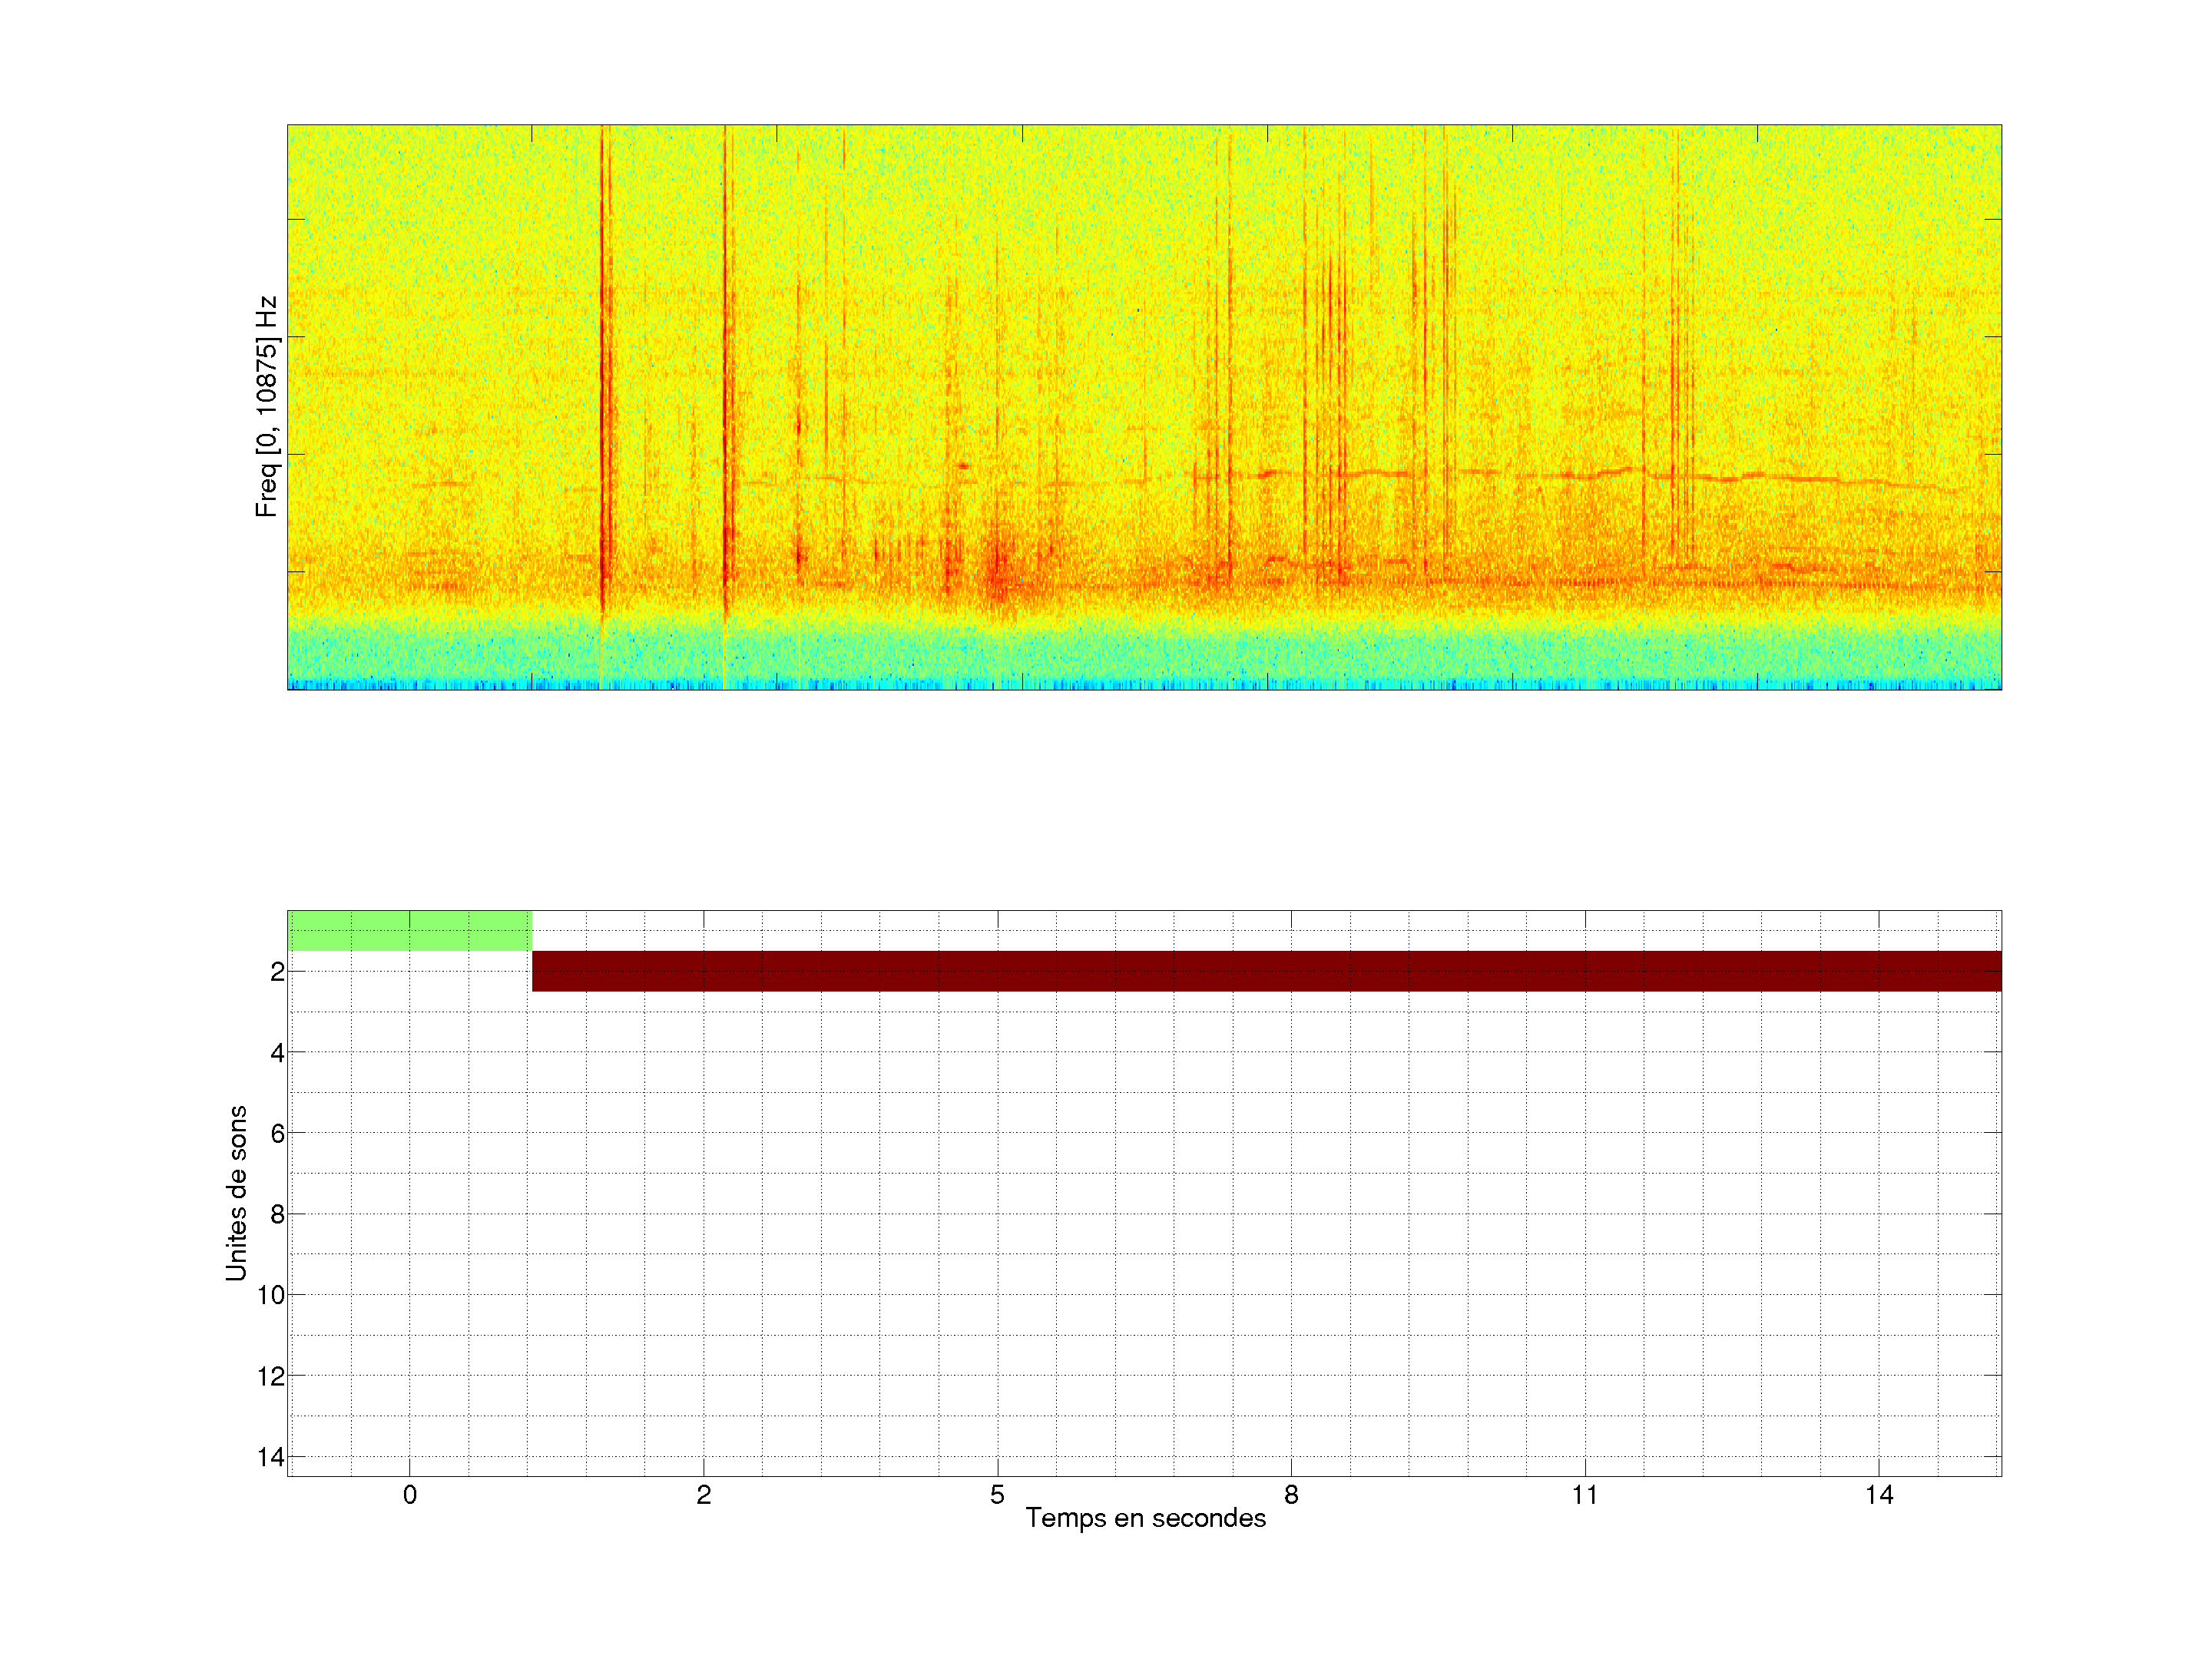2212x1659 pixels.
Task: Click the sound units tick label 8
Action: coord(277,1214)
